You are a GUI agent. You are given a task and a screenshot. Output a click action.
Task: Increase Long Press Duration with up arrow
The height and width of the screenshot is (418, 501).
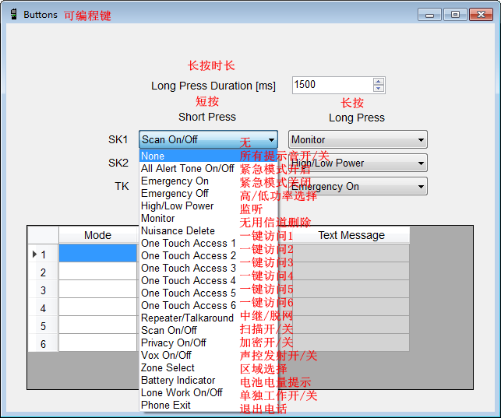click(x=379, y=81)
